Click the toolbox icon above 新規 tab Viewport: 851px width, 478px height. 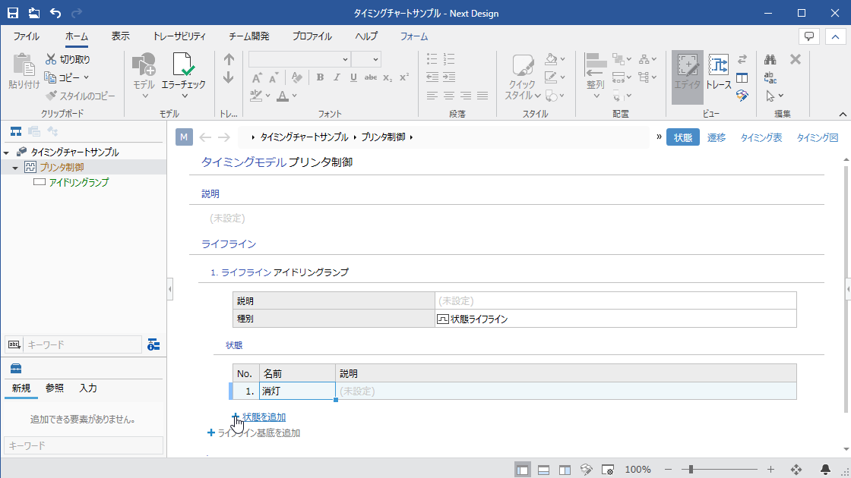pos(16,369)
